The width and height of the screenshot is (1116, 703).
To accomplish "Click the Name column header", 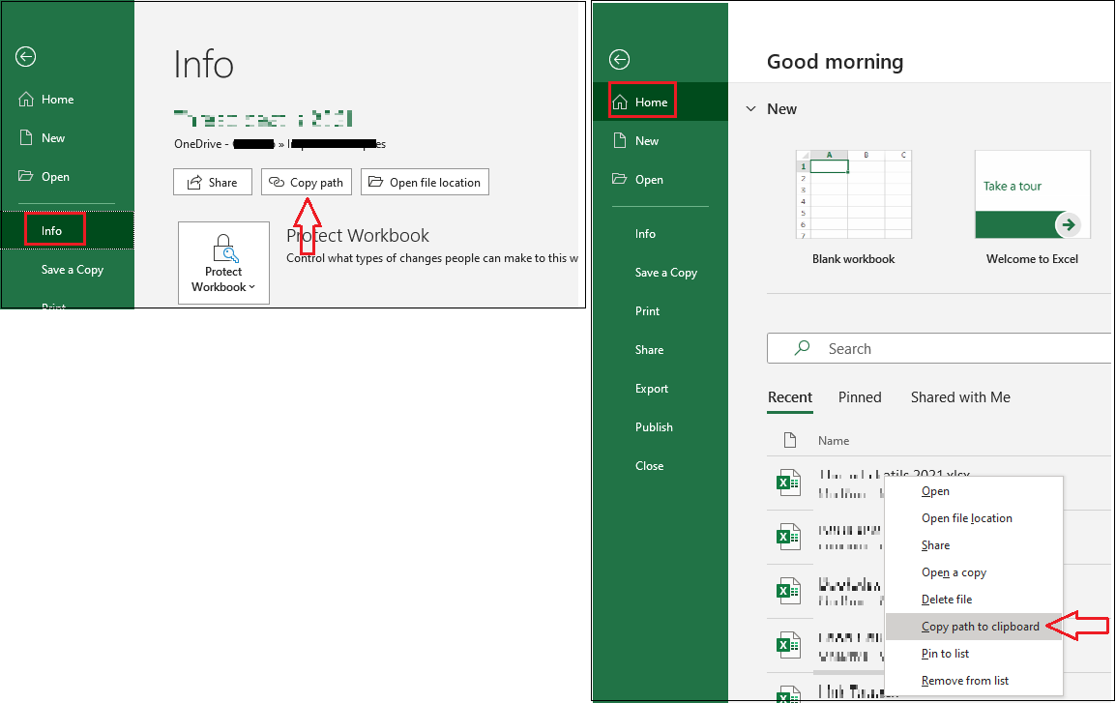I will click(x=834, y=441).
